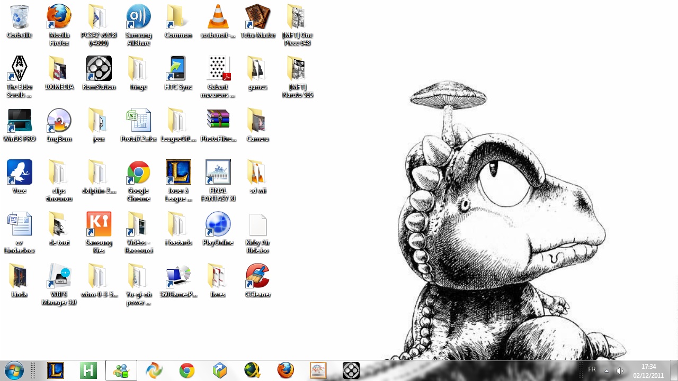Screen dimensions: 678x381
Task: Click the FINAL FANTASY XI taskbar icon
Action: click(318, 370)
